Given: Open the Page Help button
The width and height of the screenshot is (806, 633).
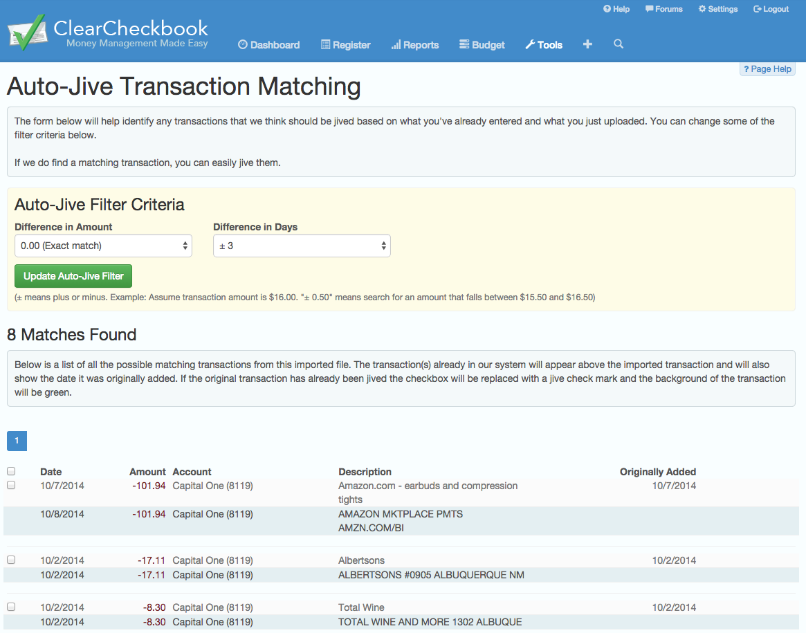Looking at the screenshot, I should click(x=767, y=69).
